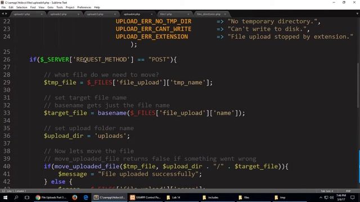Click the 'uploads' string on line 36
The image size is (360, 202).
(x=110, y=136)
